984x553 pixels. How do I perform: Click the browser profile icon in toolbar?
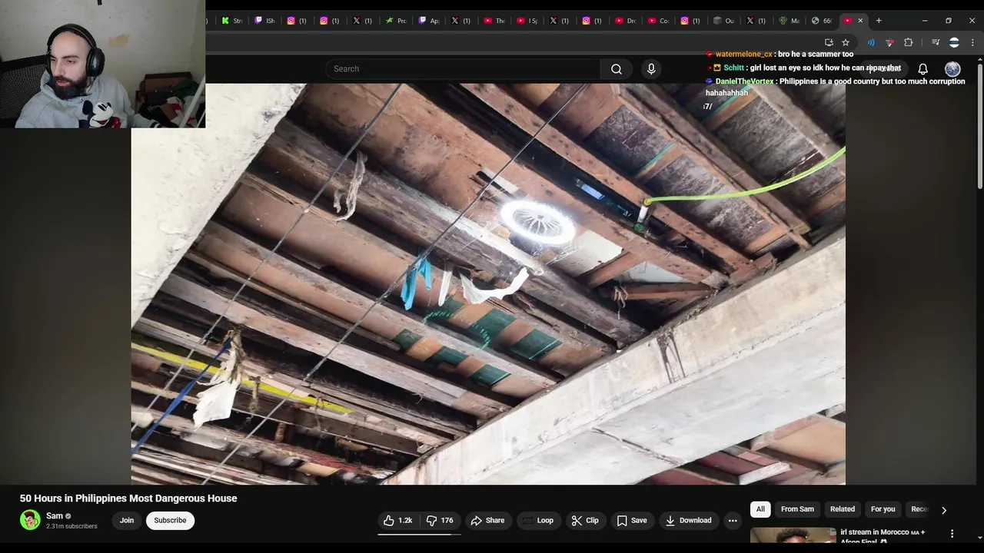[954, 42]
